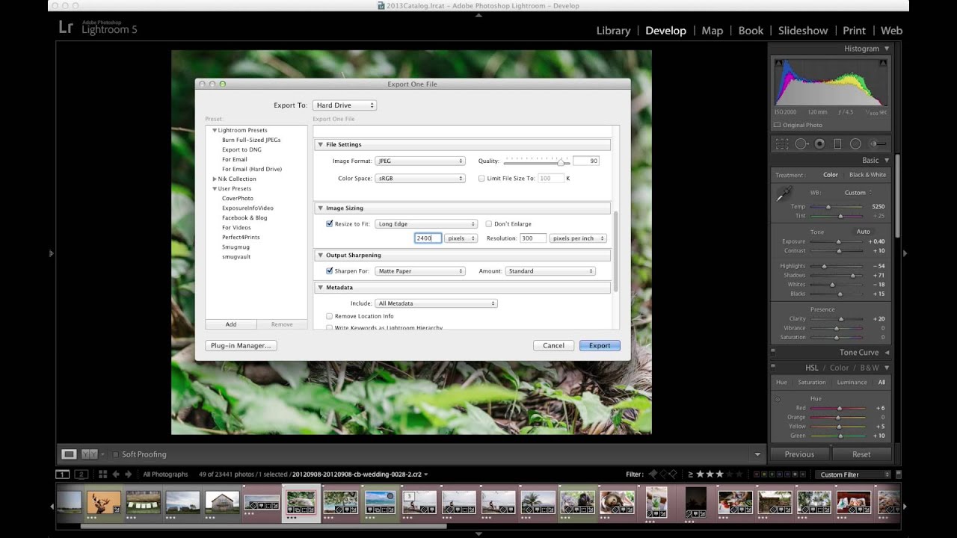Collapse the File Settings section
Image resolution: width=957 pixels, height=538 pixels.
(x=321, y=144)
